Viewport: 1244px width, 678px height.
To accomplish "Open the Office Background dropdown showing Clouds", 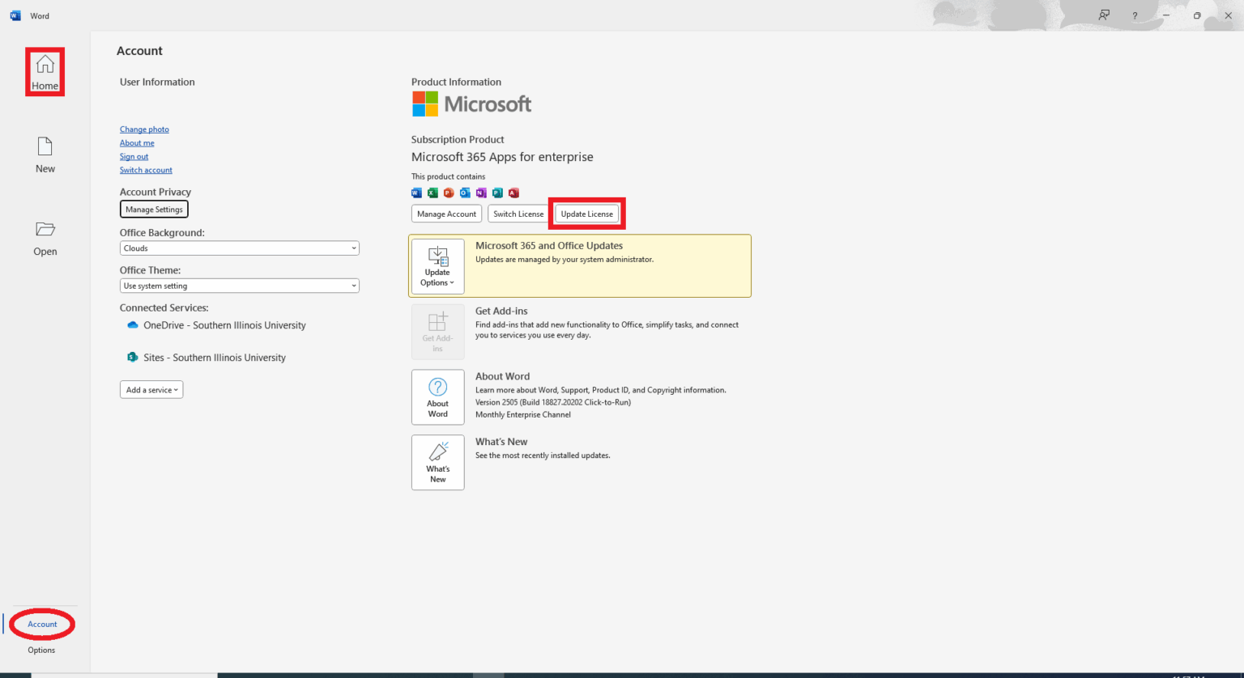I will pos(239,248).
